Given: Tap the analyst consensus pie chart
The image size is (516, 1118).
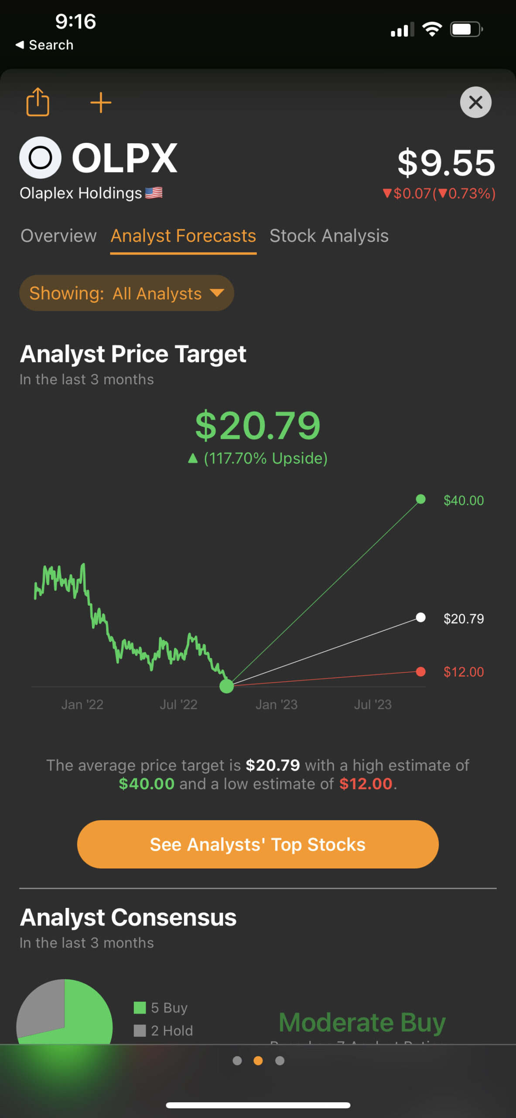Looking at the screenshot, I should [65, 1012].
